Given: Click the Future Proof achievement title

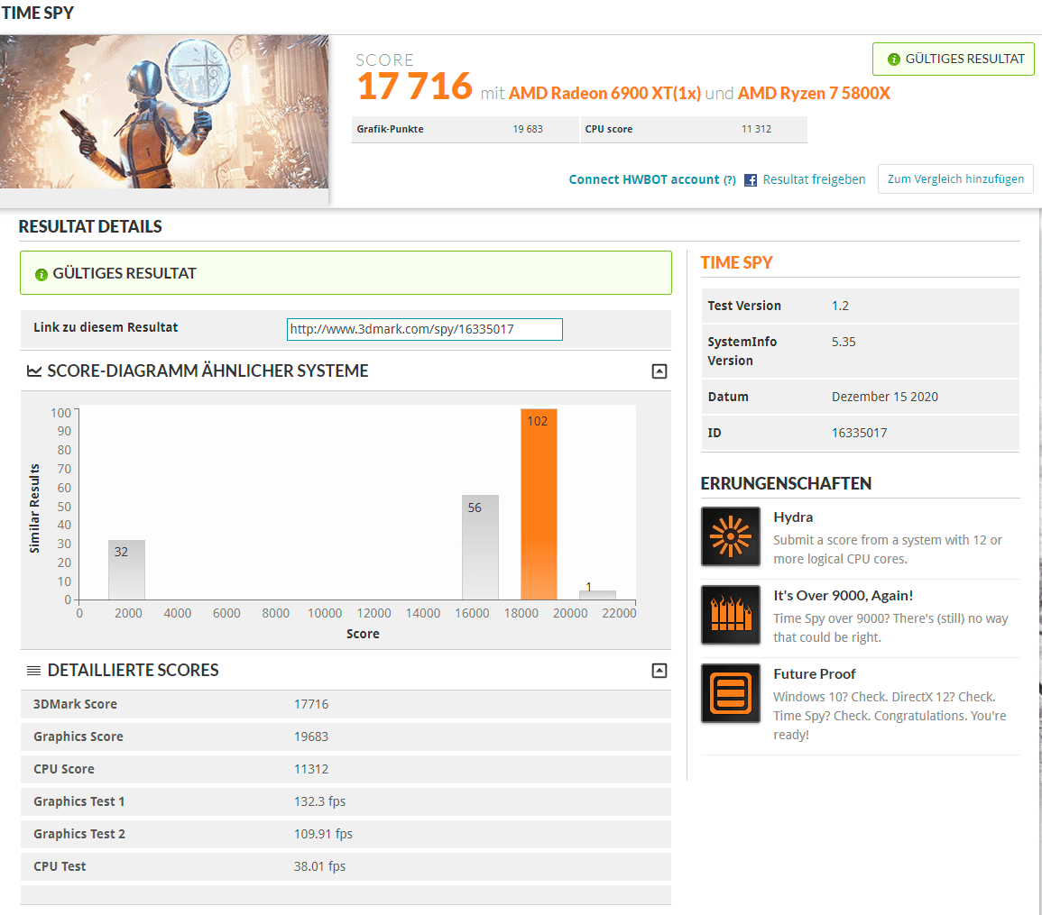Looking at the screenshot, I should click(814, 674).
